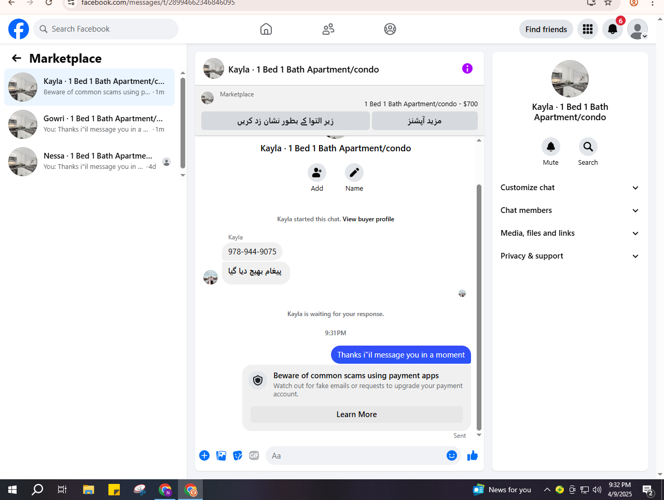Bookmark page with browser star icon
The width and height of the screenshot is (664, 500).
click(x=608, y=3)
